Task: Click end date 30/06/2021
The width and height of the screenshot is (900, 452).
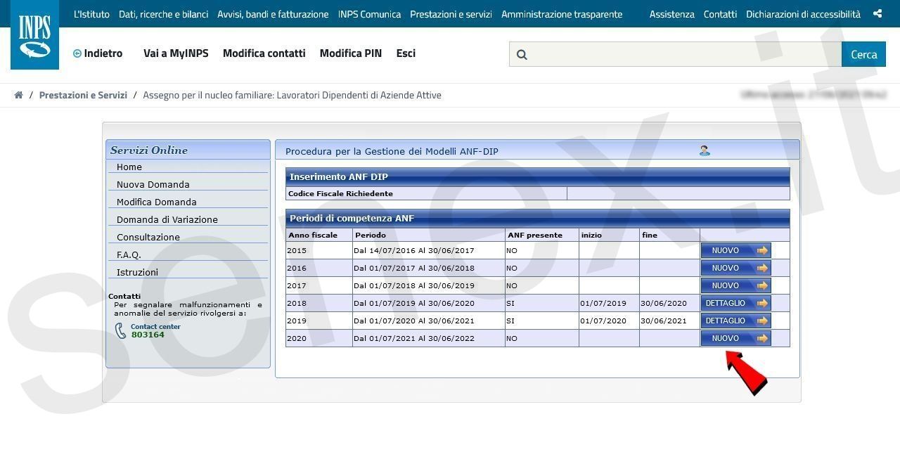Action: [x=664, y=321]
